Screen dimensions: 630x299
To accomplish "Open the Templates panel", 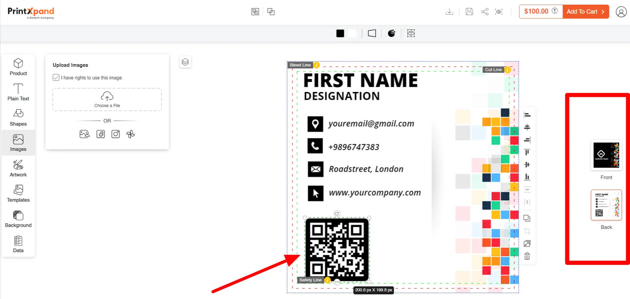I will 18,193.
